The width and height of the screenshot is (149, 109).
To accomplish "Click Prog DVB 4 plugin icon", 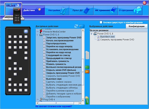I will click(41, 99).
